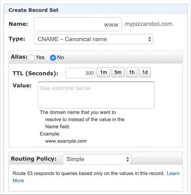Click the up-down arrows on Type selector
Screen dimensions: 191x195
click(150, 39)
